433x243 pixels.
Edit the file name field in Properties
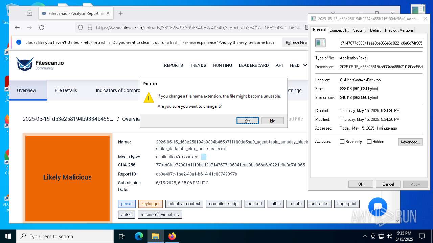[381, 43]
